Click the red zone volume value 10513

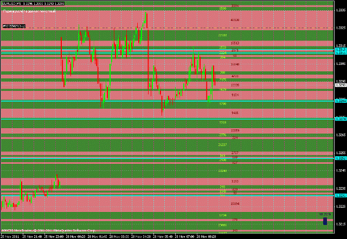pos(235,43)
